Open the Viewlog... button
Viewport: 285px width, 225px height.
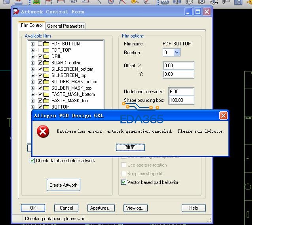pyautogui.click(x=135, y=208)
